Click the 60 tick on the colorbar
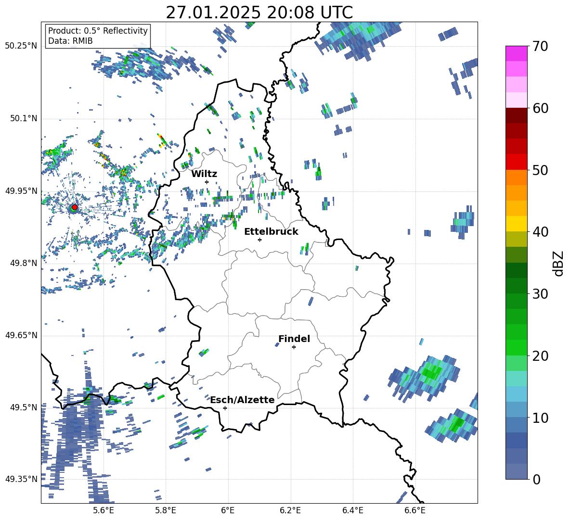 point(540,108)
